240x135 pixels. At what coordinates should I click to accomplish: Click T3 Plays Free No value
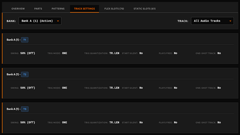(176, 123)
